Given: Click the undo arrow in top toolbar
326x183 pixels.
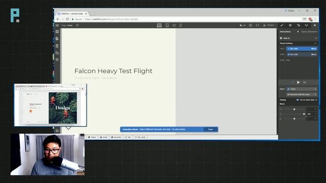Looking at the screenshot, I should click(x=241, y=25).
